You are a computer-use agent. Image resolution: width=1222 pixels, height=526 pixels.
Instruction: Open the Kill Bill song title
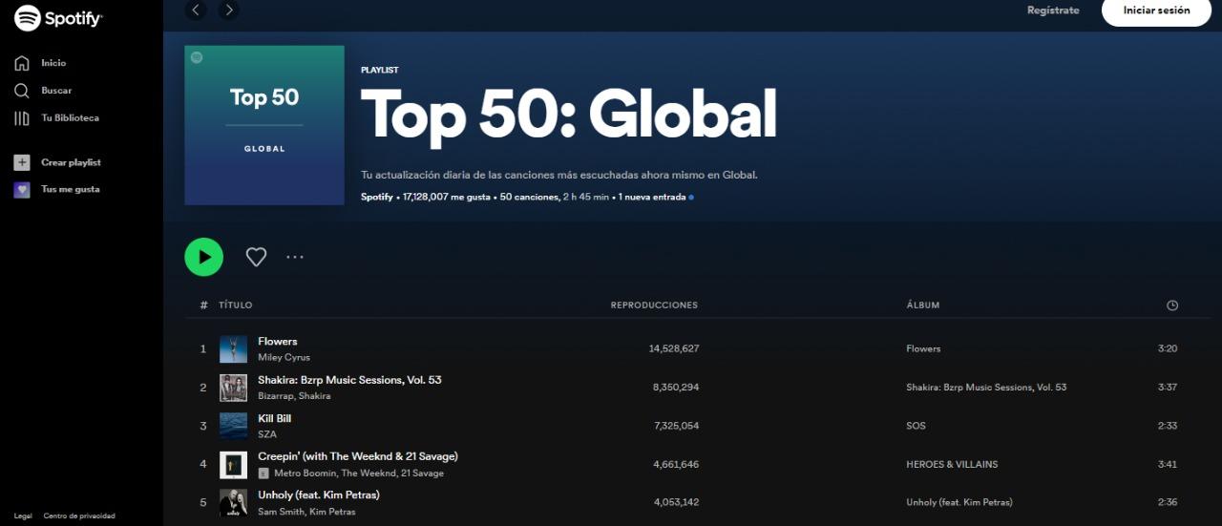click(274, 418)
